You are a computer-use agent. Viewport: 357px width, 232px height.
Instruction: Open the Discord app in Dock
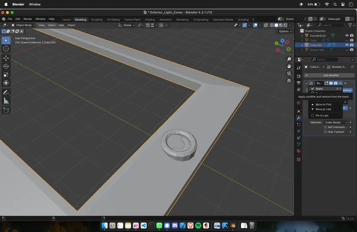(175, 226)
